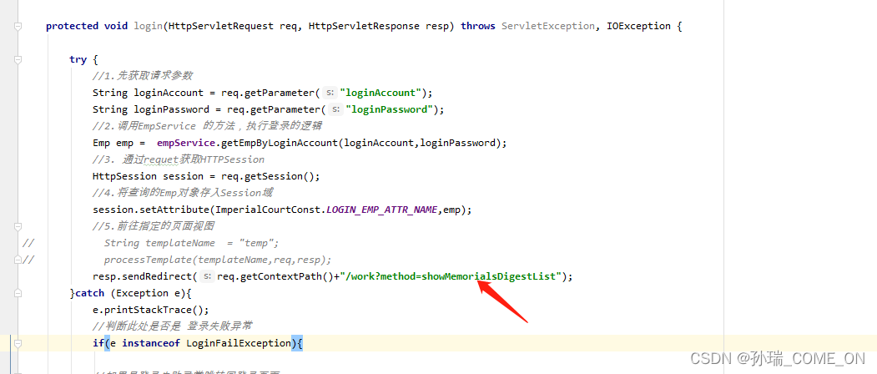The image size is (877, 374).
Task: Click parameter hint inside sendRedirect call
Action: pyautogui.click(x=208, y=276)
